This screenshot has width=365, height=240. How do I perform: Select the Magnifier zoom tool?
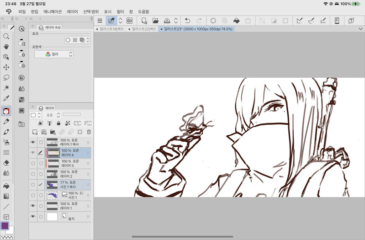click(x=6, y=36)
